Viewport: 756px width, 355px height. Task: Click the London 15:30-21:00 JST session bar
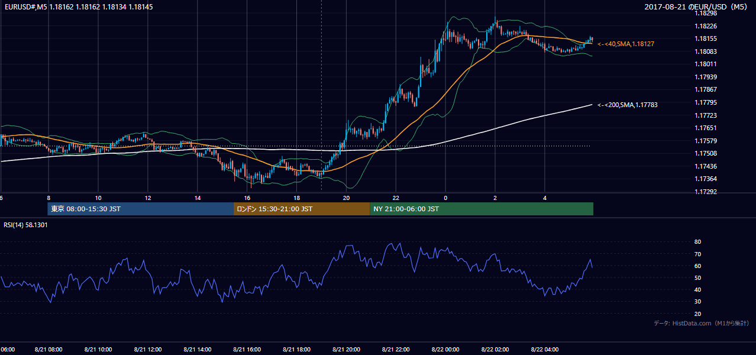[302, 209]
